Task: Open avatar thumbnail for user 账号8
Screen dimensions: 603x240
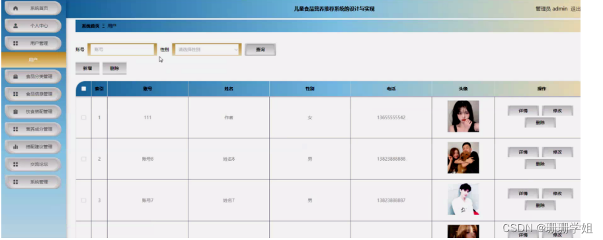Action: (463, 158)
